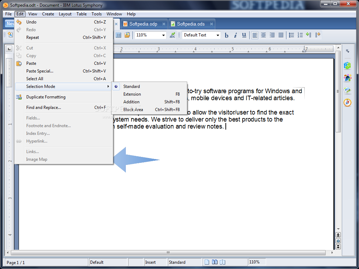This screenshot has height=269, width=359.
Task: Open the Navigator compass sidebar icon
Action: tap(347, 103)
